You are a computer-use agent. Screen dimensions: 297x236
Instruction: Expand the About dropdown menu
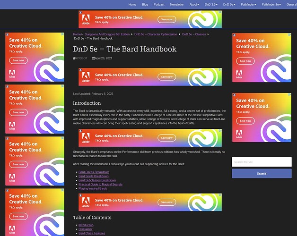(194, 5)
